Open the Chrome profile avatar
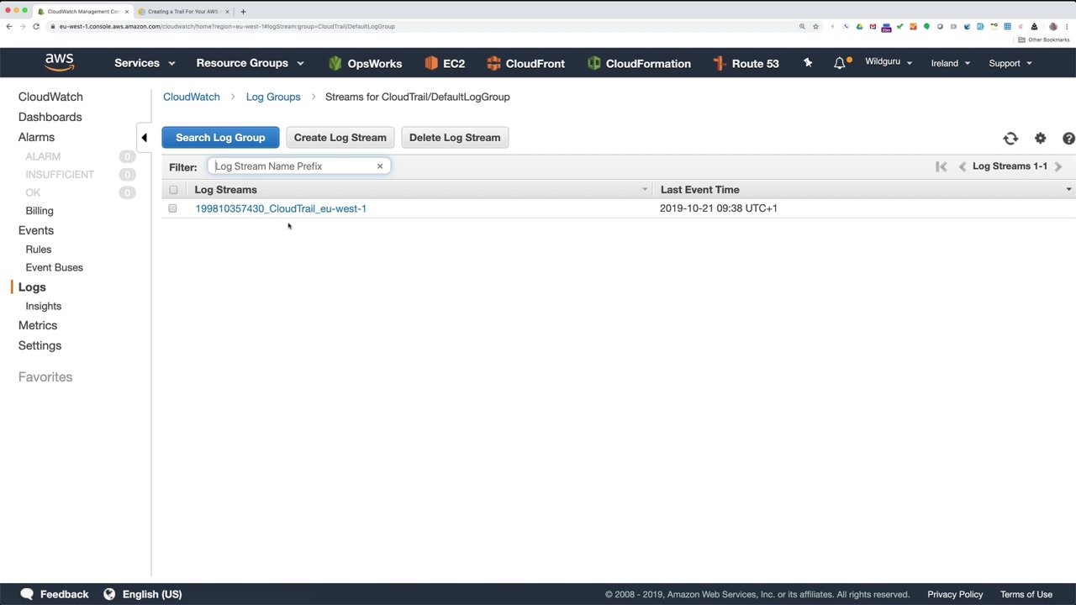 coord(1053,26)
